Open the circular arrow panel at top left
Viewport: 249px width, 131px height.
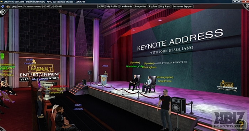click(3, 12)
